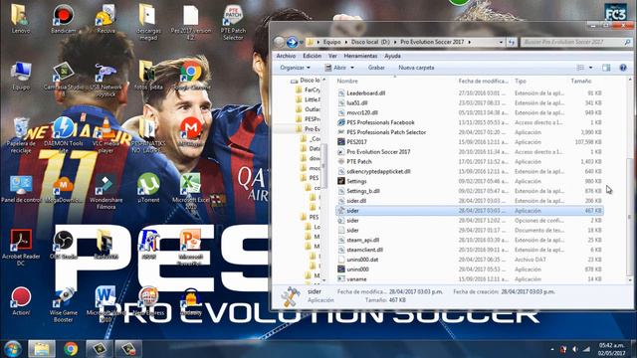Open the address bar previous locations dropdown
This screenshot has height=358, width=637.
tap(501, 42)
